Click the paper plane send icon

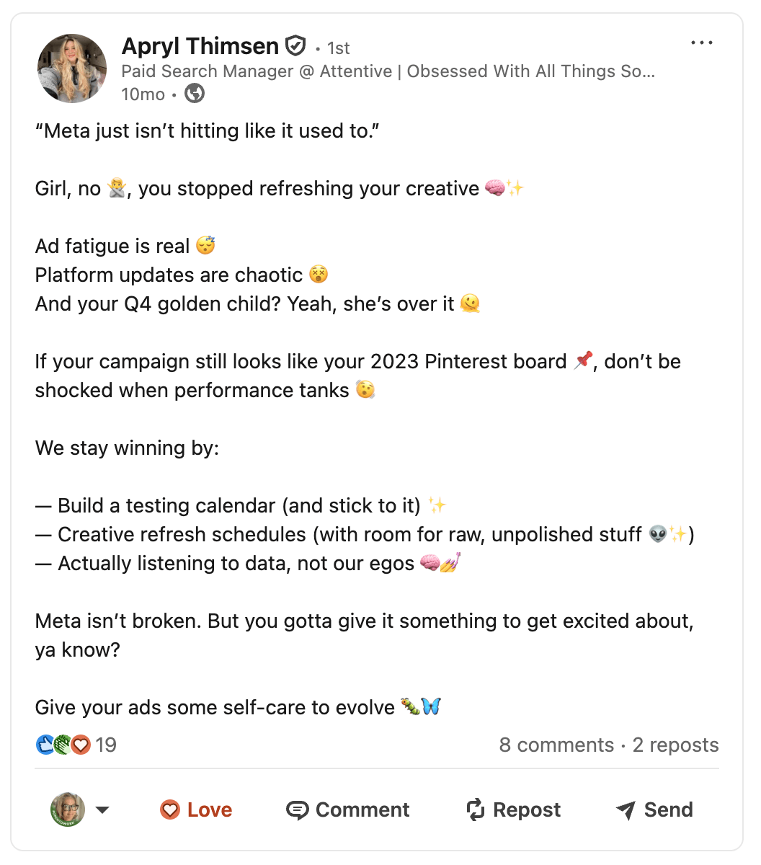tap(626, 811)
